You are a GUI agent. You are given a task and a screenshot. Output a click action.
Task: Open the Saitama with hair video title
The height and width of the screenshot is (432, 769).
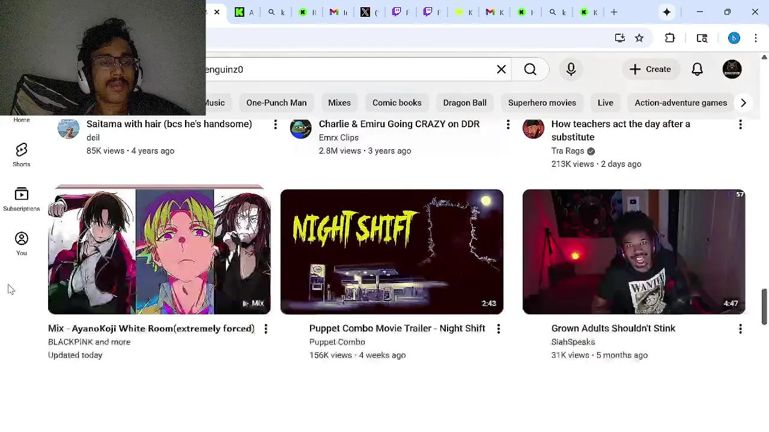point(169,124)
